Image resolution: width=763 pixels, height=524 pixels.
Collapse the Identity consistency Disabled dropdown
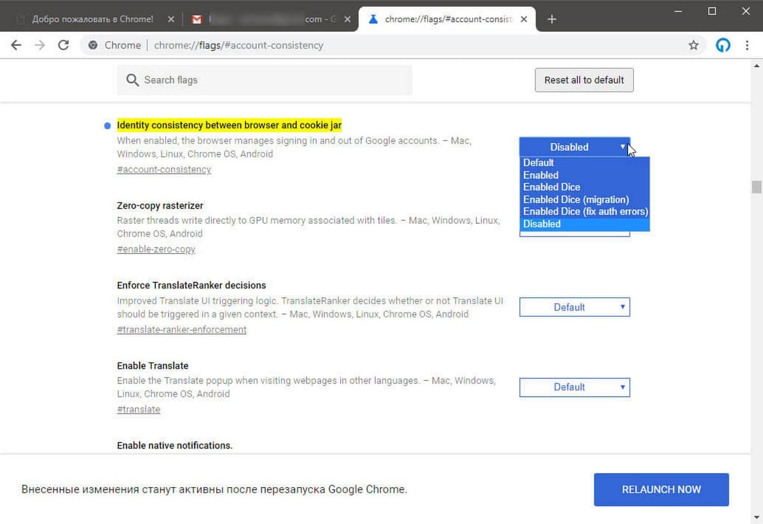click(x=575, y=147)
